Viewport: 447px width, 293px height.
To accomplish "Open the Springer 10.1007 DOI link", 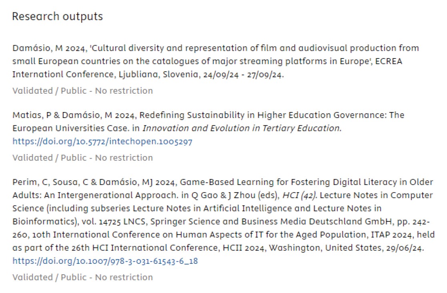I will tap(105, 261).
